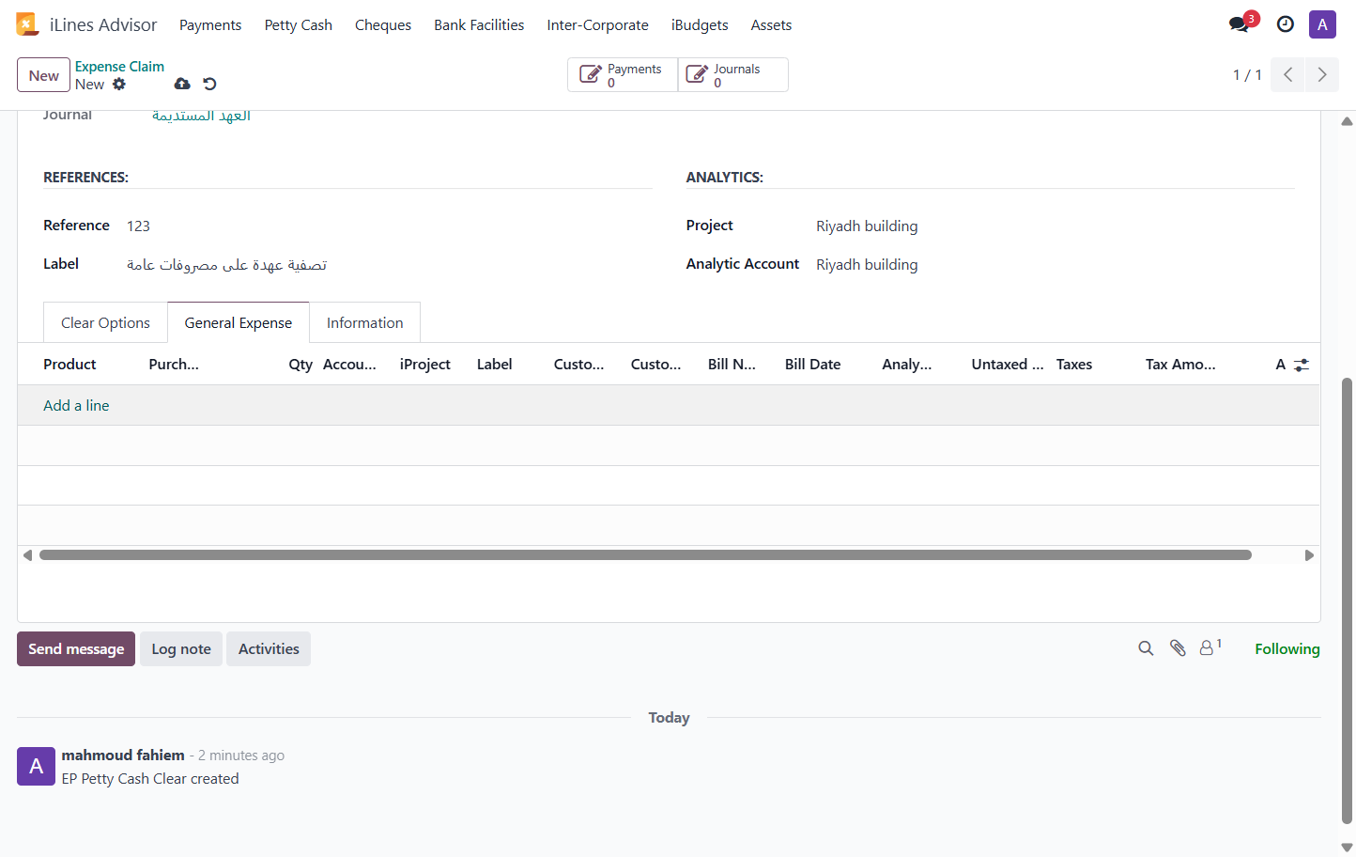Discard changes with the undo arrow icon
The height and width of the screenshot is (857, 1356).
tap(209, 84)
